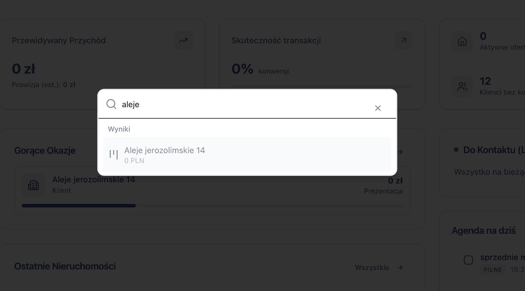The height and width of the screenshot is (291, 525).
Task: Clear the search with the X button
Action: [x=378, y=108]
